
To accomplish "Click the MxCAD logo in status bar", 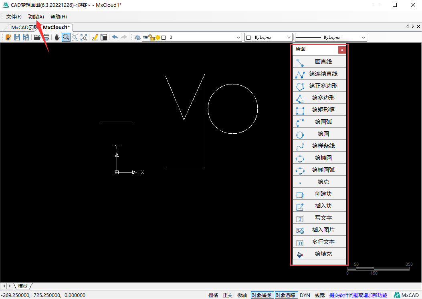I will click(x=406, y=295).
